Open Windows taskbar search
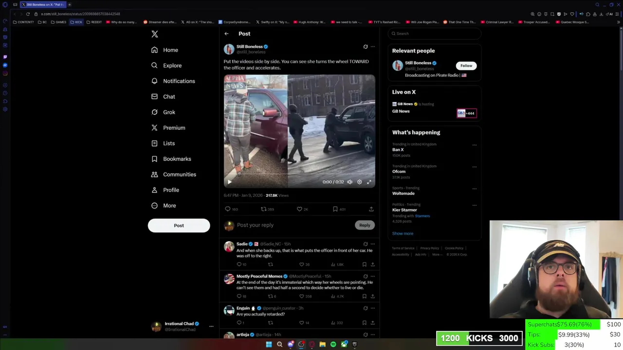 (x=279, y=344)
